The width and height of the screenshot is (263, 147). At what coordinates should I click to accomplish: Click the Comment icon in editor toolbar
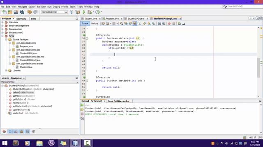point(179,24)
